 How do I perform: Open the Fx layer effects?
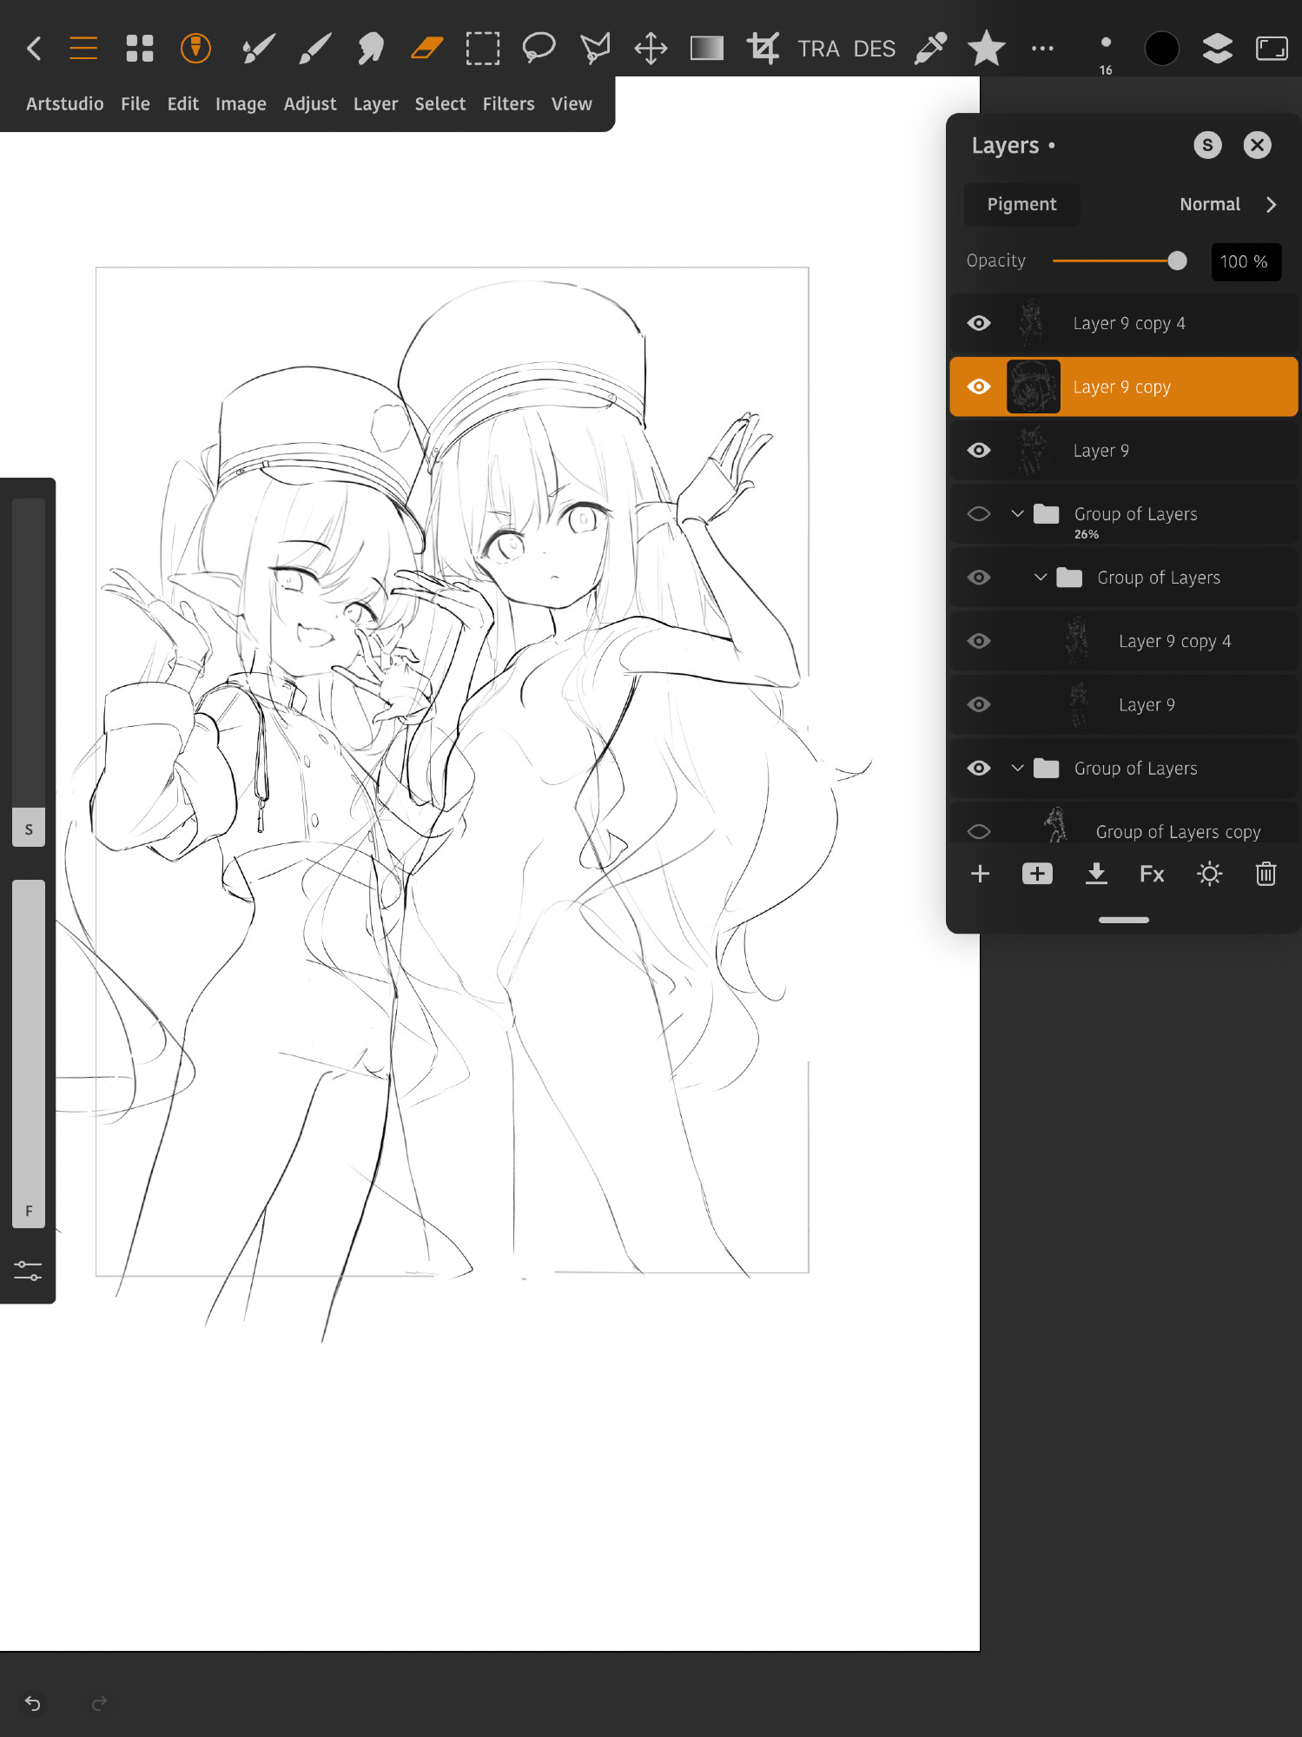coord(1152,874)
